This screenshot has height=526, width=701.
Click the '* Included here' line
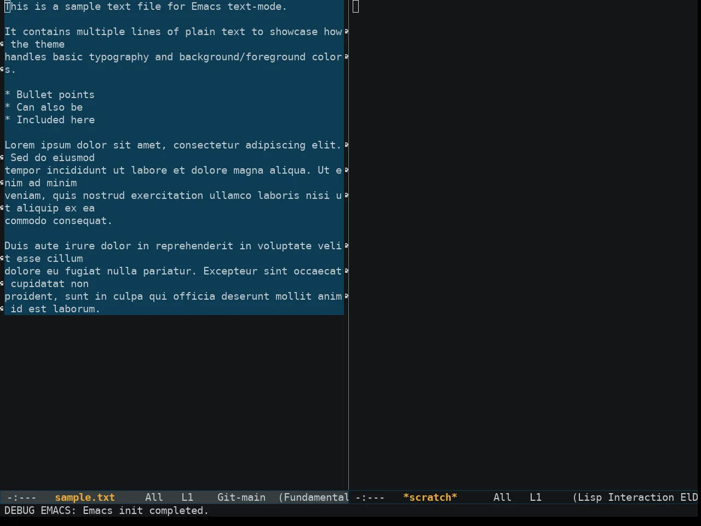[x=50, y=120]
